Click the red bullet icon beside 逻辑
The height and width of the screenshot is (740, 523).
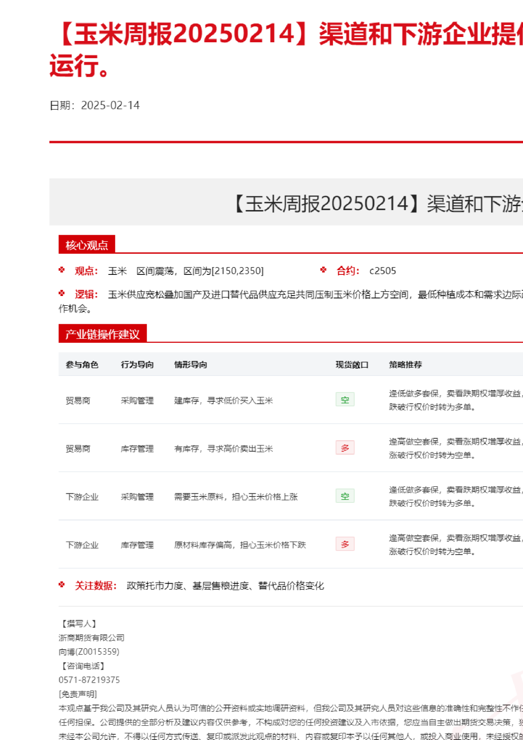click(x=62, y=293)
